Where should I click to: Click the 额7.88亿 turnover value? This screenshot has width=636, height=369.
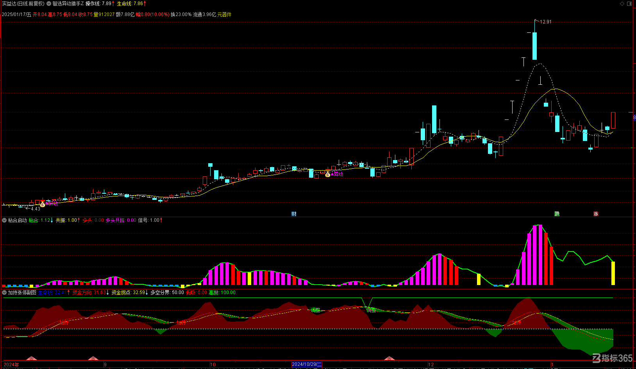(125, 14)
